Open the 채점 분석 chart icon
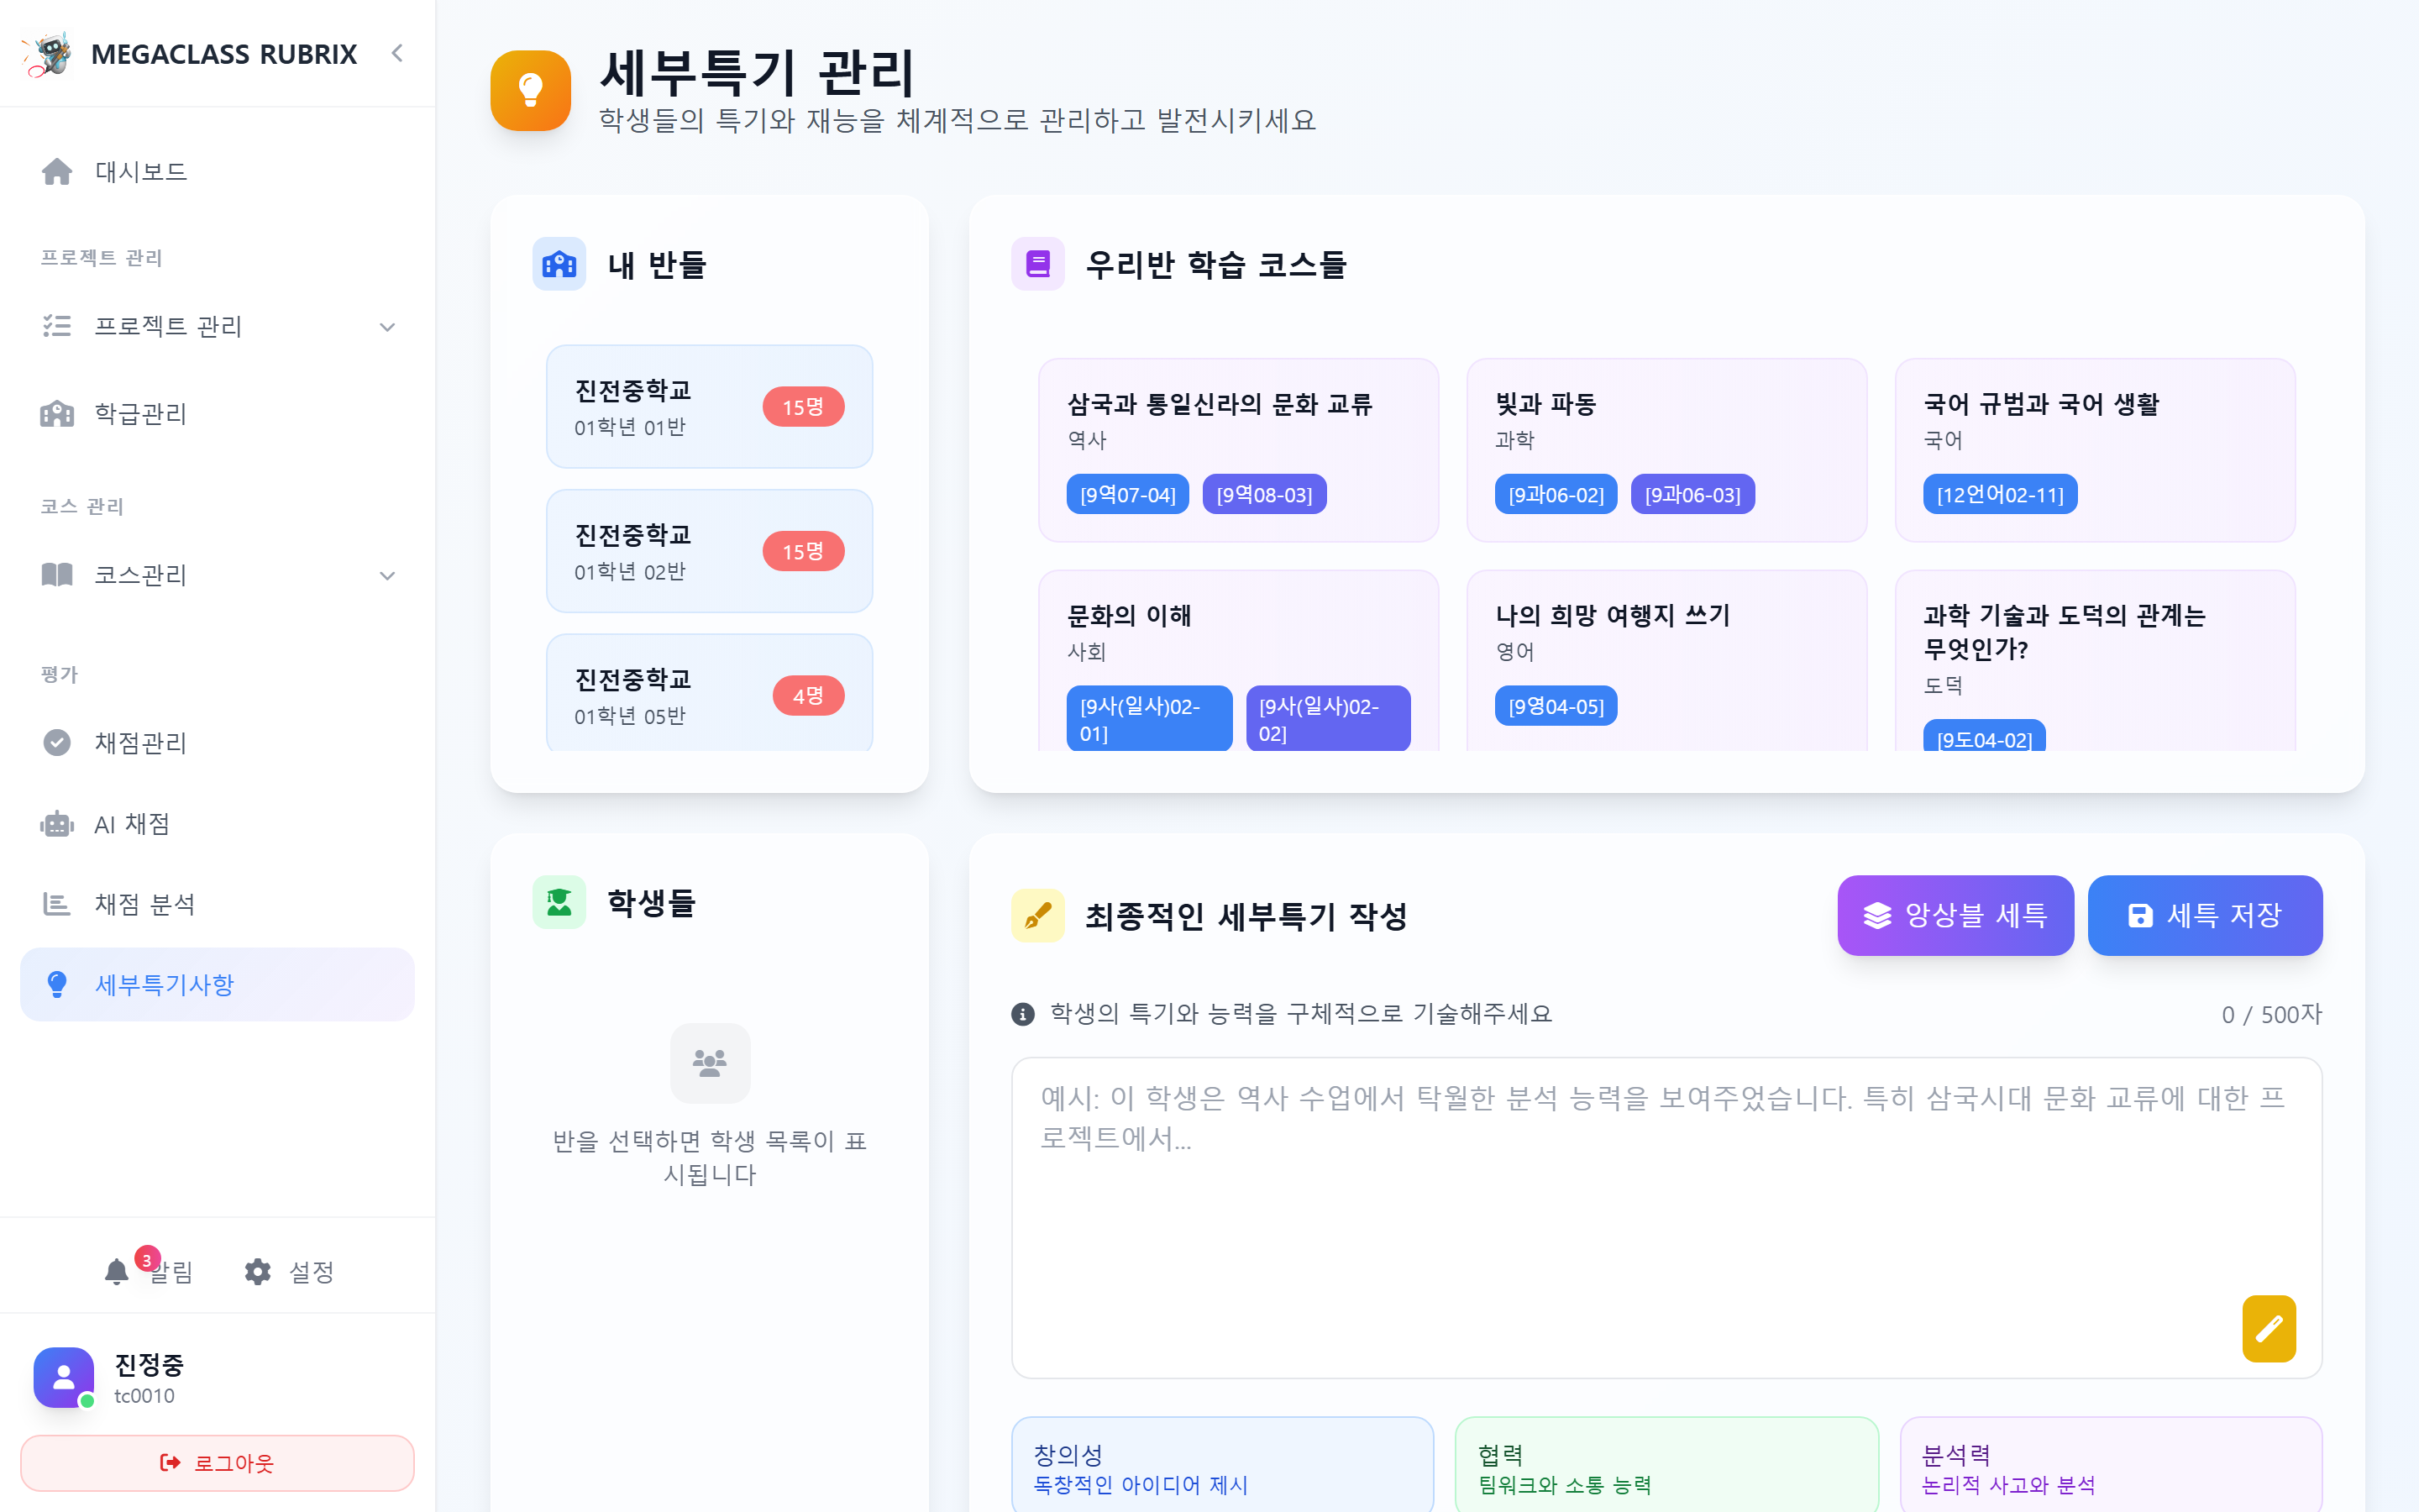Viewport: 2419px width, 1512px height. pyautogui.click(x=57, y=903)
